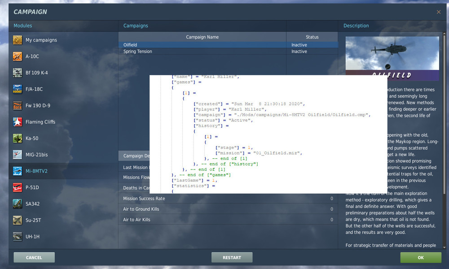Open the SA342 module icon
This screenshot has height=269, width=449.
[18, 204]
